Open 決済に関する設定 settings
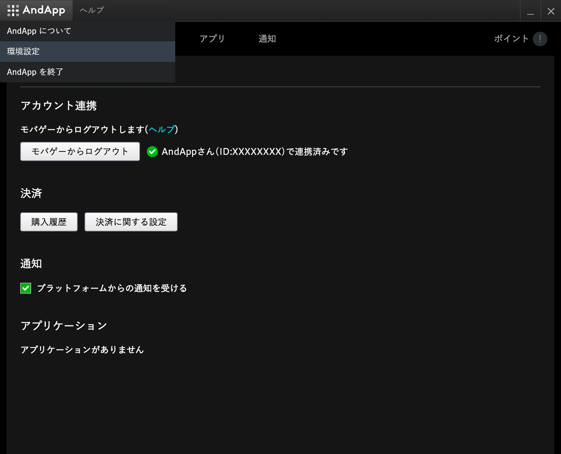The image size is (561, 454). point(131,222)
